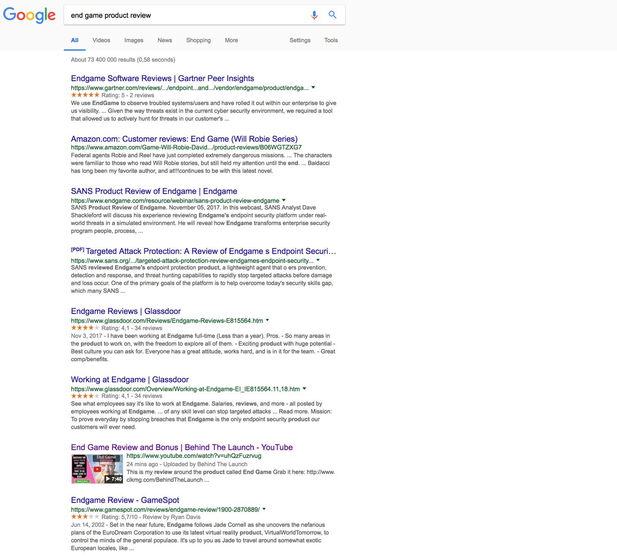Open the More search categories dropdown
This screenshot has height=559, width=617.
(x=231, y=40)
